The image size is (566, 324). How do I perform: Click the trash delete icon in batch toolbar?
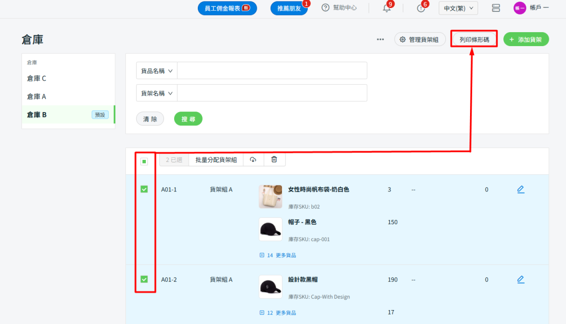[x=274, y=159]
